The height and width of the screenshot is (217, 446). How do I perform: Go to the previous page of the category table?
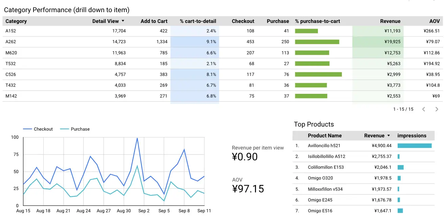coord(424,109)
